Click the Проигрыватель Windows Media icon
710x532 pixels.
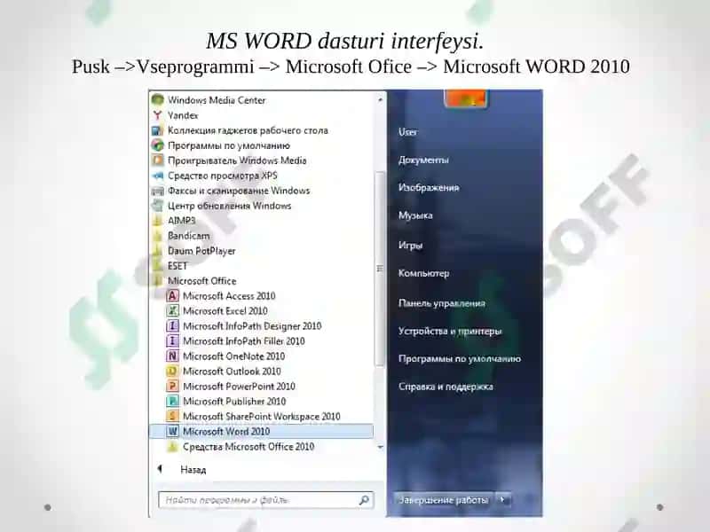coord(157,160)
